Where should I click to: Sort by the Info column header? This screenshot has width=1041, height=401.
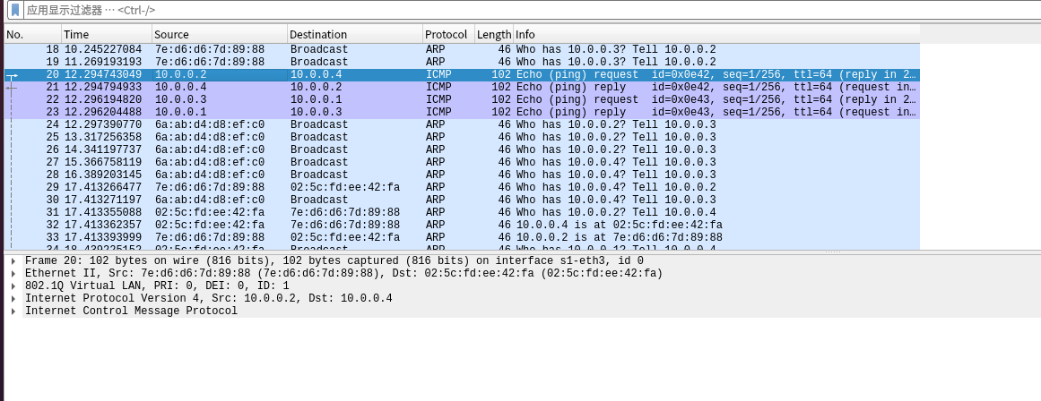(717, 35)
